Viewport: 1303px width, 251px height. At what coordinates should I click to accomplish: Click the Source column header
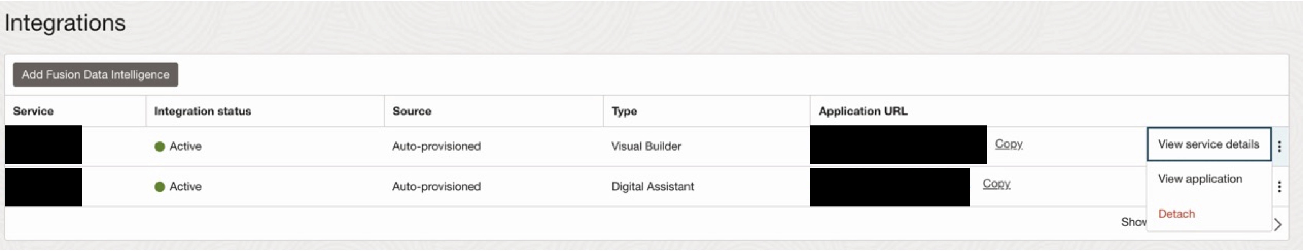(x=412, y=112)
